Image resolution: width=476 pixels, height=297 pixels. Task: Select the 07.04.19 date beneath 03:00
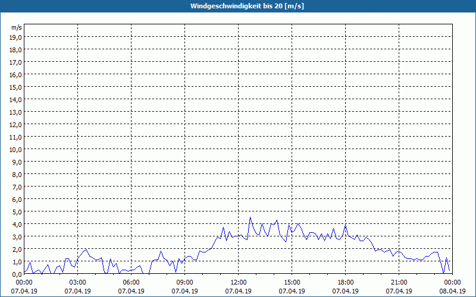78,291
